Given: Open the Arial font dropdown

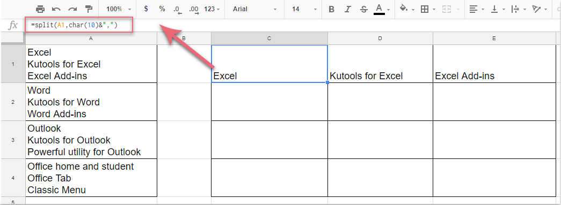Looking at the screenshot, I should pos(254,9).
